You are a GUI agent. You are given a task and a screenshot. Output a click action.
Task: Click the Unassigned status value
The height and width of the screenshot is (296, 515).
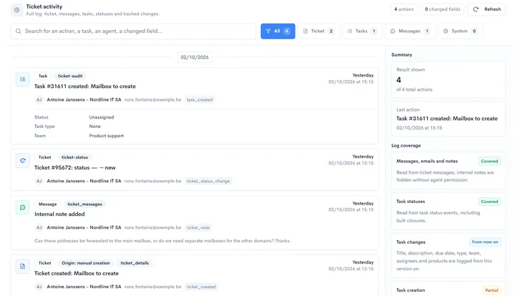coord(102,117)
